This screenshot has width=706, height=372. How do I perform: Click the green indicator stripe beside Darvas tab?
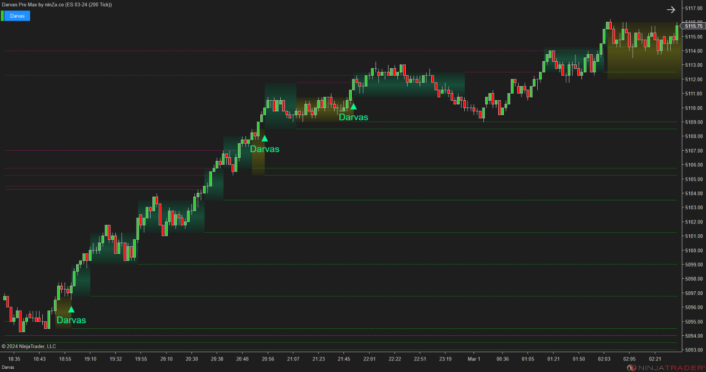coord(3,15)
